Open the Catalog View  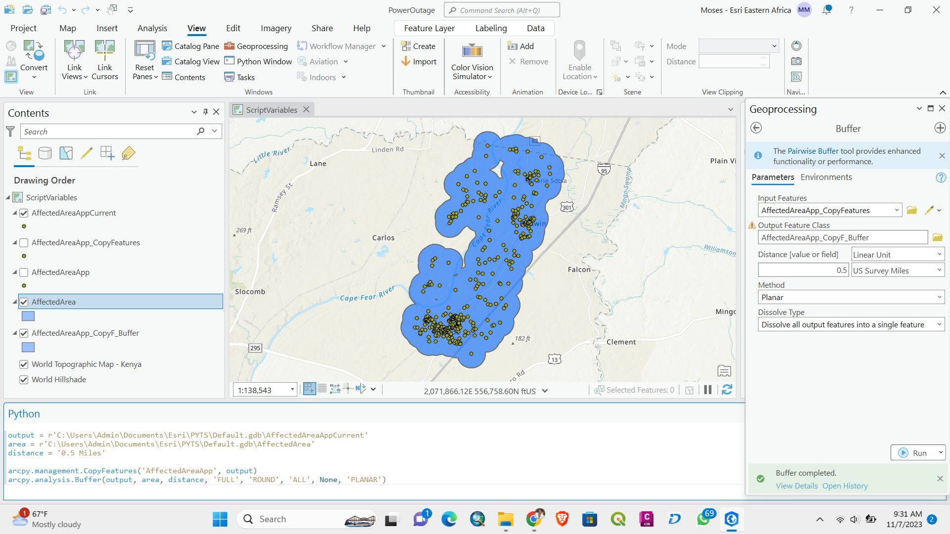click(x=190, y=61)
